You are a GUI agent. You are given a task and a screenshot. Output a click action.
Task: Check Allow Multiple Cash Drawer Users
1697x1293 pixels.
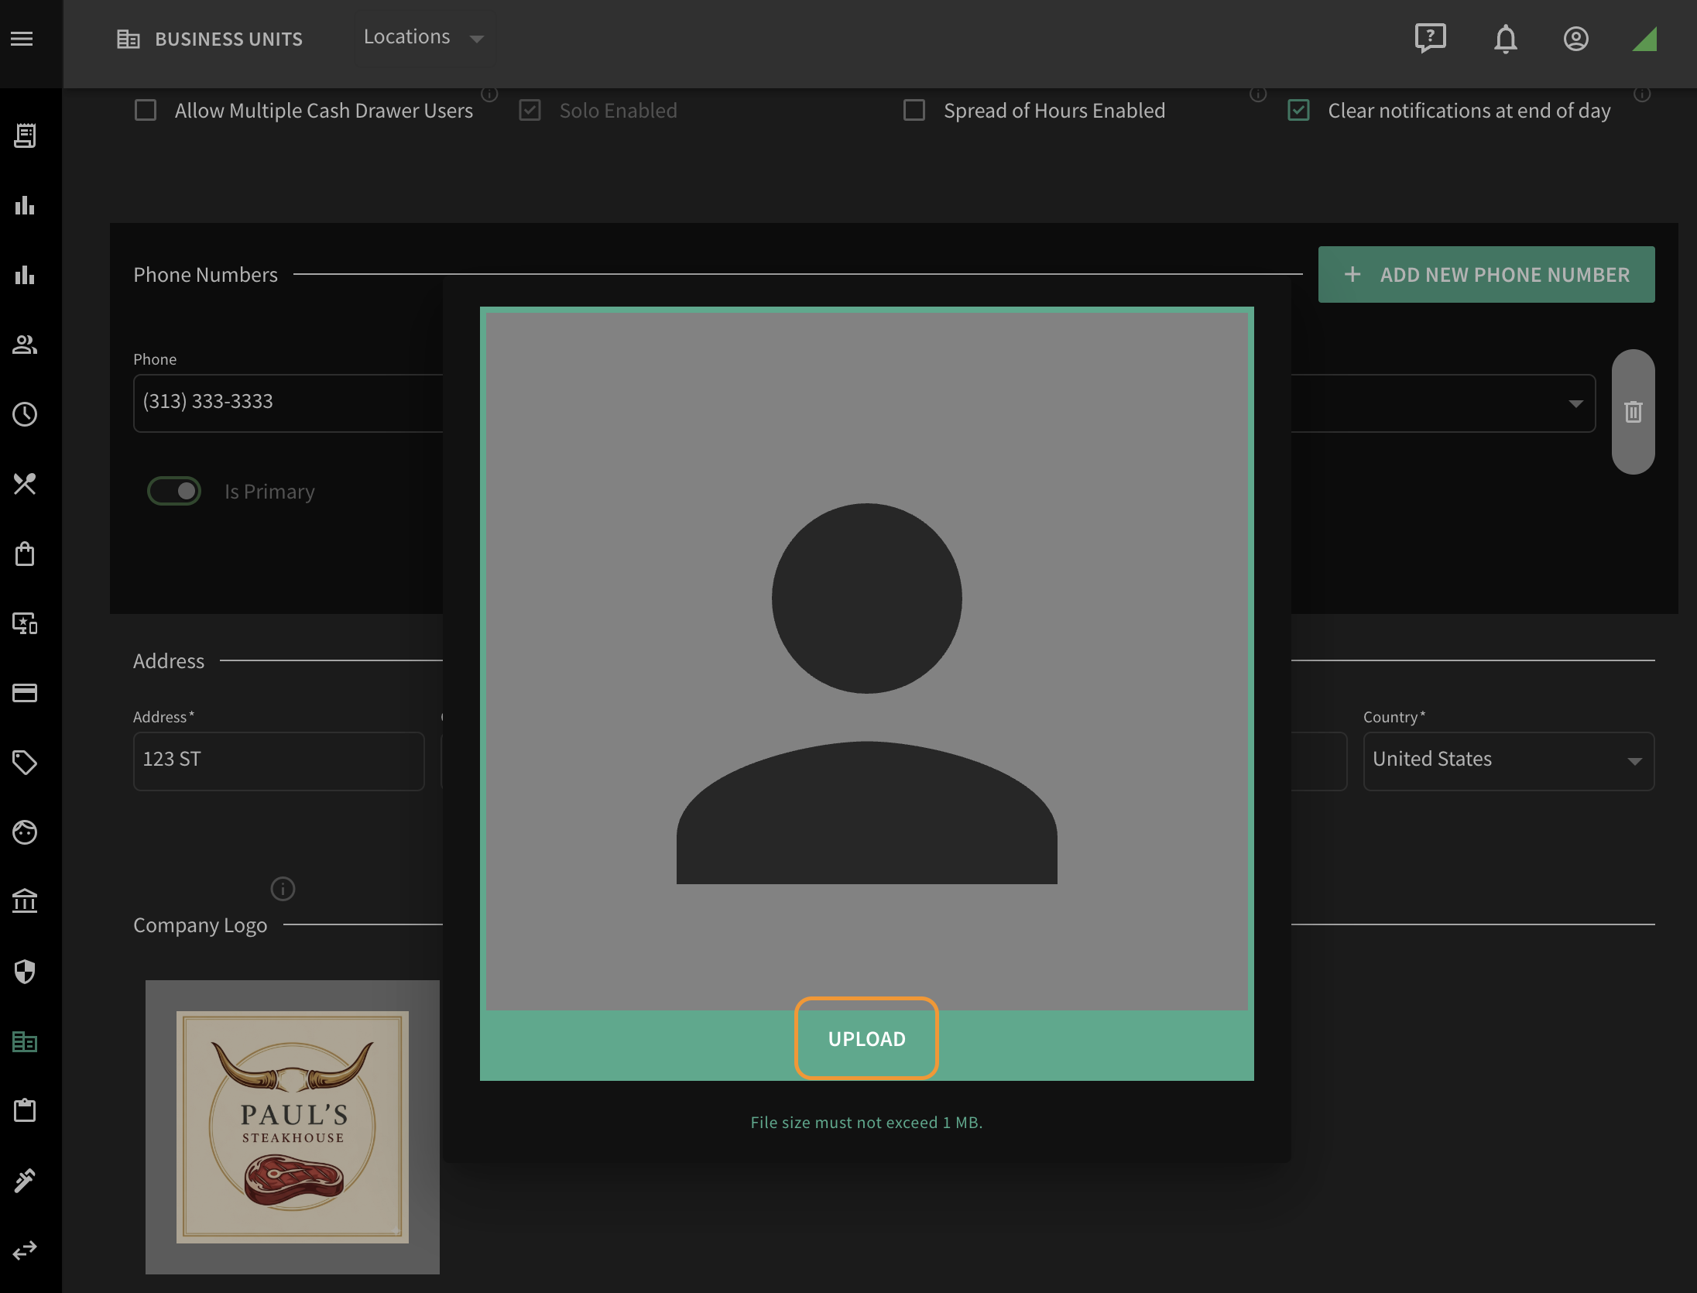point(146,110)
